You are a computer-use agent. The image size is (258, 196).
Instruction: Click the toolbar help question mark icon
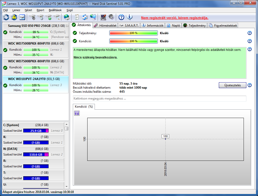coord(121,17)
